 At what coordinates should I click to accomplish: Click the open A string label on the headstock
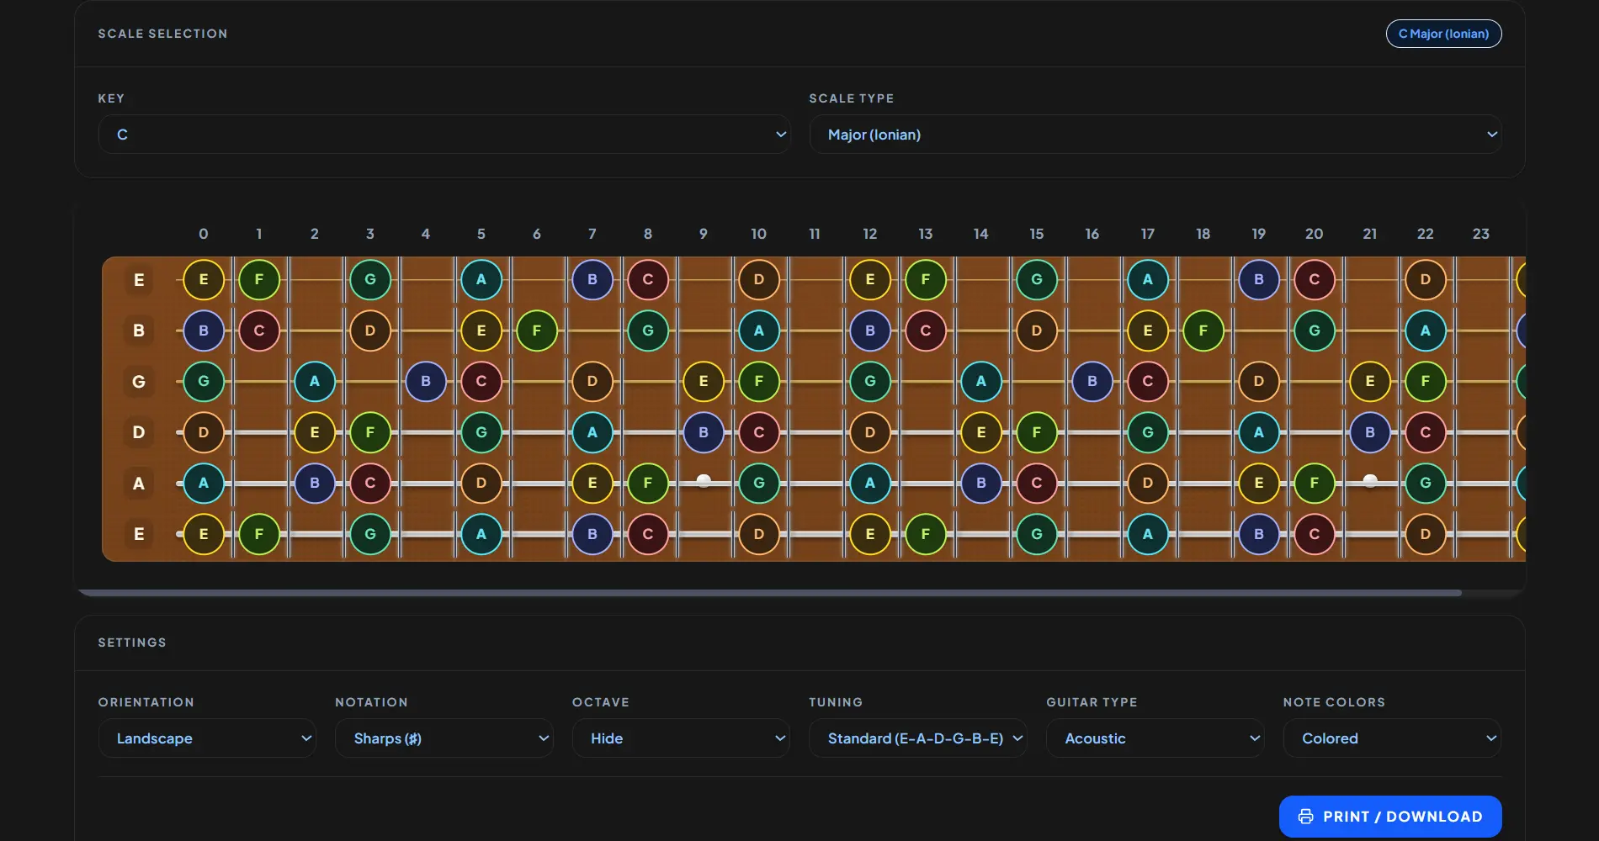point(139,484)
